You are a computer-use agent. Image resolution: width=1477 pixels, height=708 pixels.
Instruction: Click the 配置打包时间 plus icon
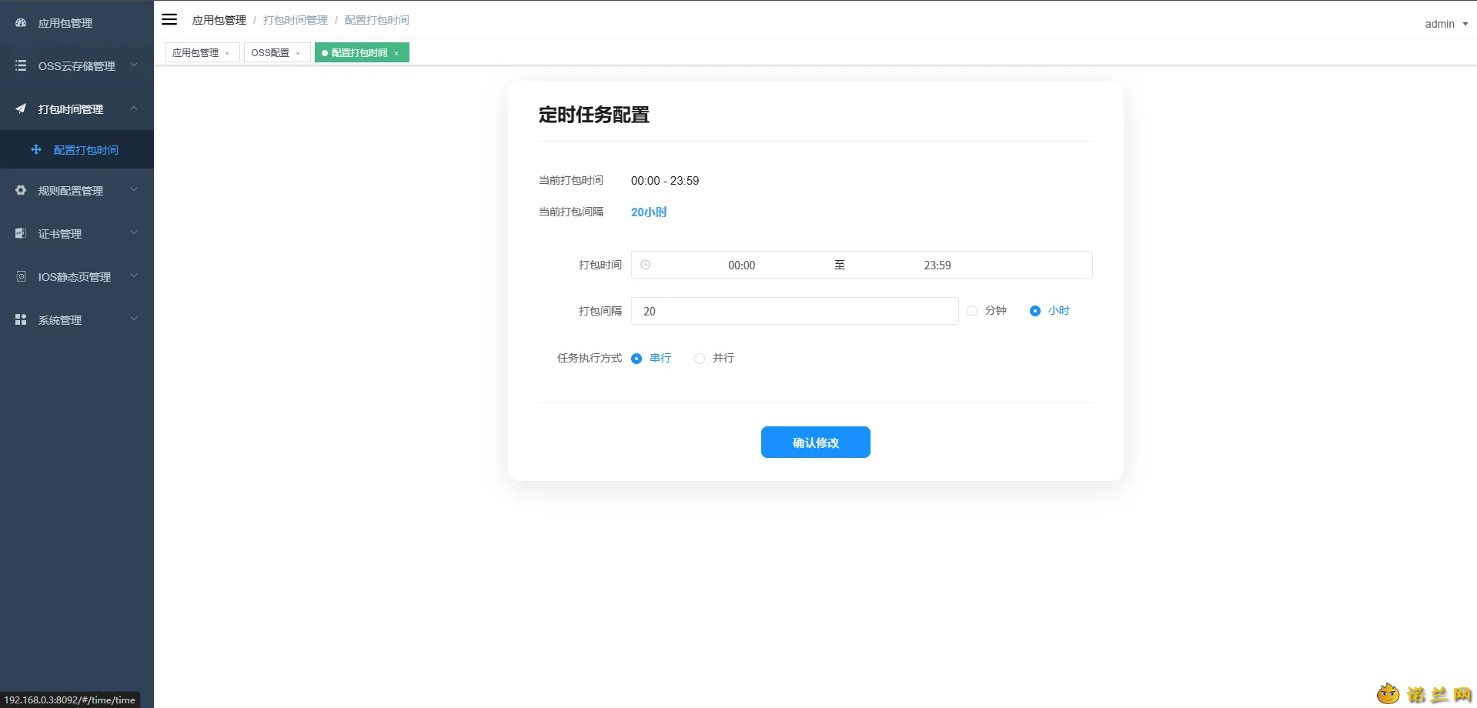36,150
